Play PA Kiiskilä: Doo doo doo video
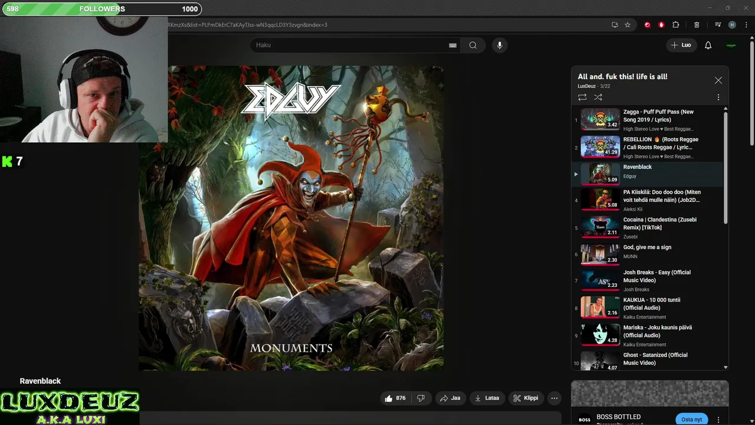This screenshot has width=755, height=425. coord(648,200)
